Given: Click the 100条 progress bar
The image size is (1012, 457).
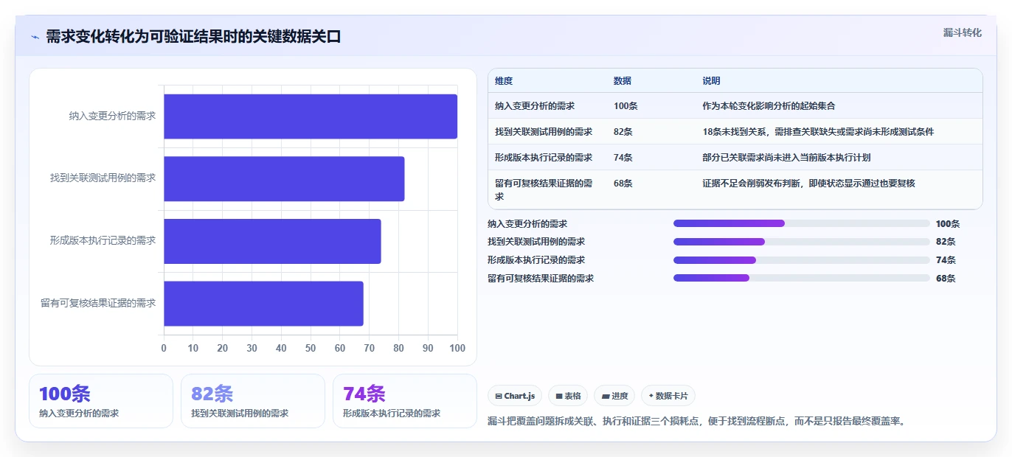Looking at the screenshot, I should click(801, 223).
